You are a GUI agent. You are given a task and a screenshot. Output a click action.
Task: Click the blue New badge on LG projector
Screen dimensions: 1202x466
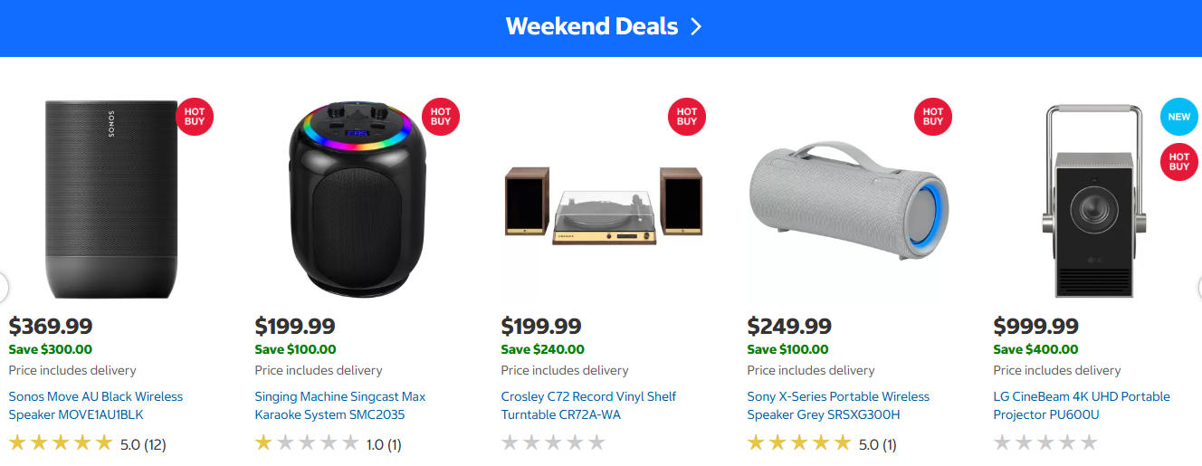(x=1178, y=117)
